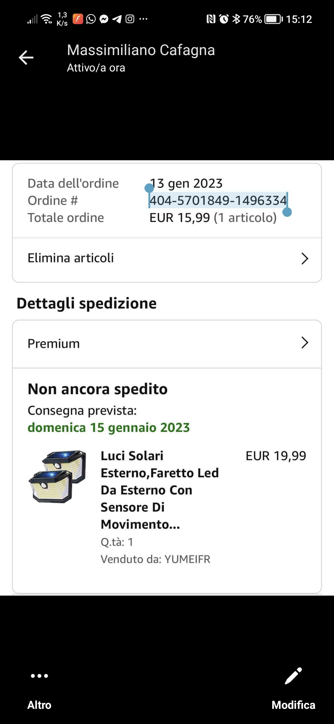This screenshot has width=334, height=724.
Task: Tap the Telegram notification icon
Action: 117,19
